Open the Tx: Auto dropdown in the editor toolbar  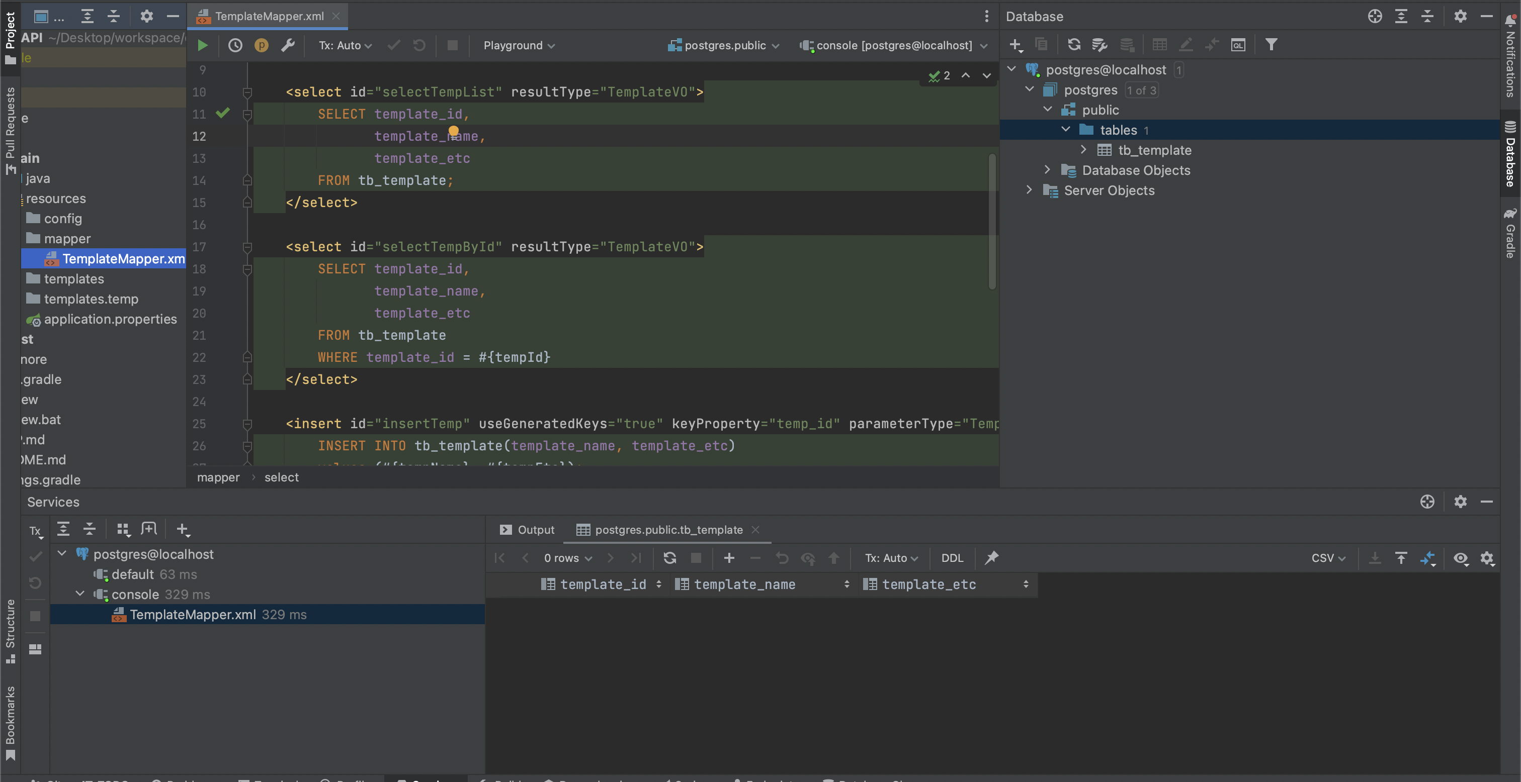tap(345, 45)
